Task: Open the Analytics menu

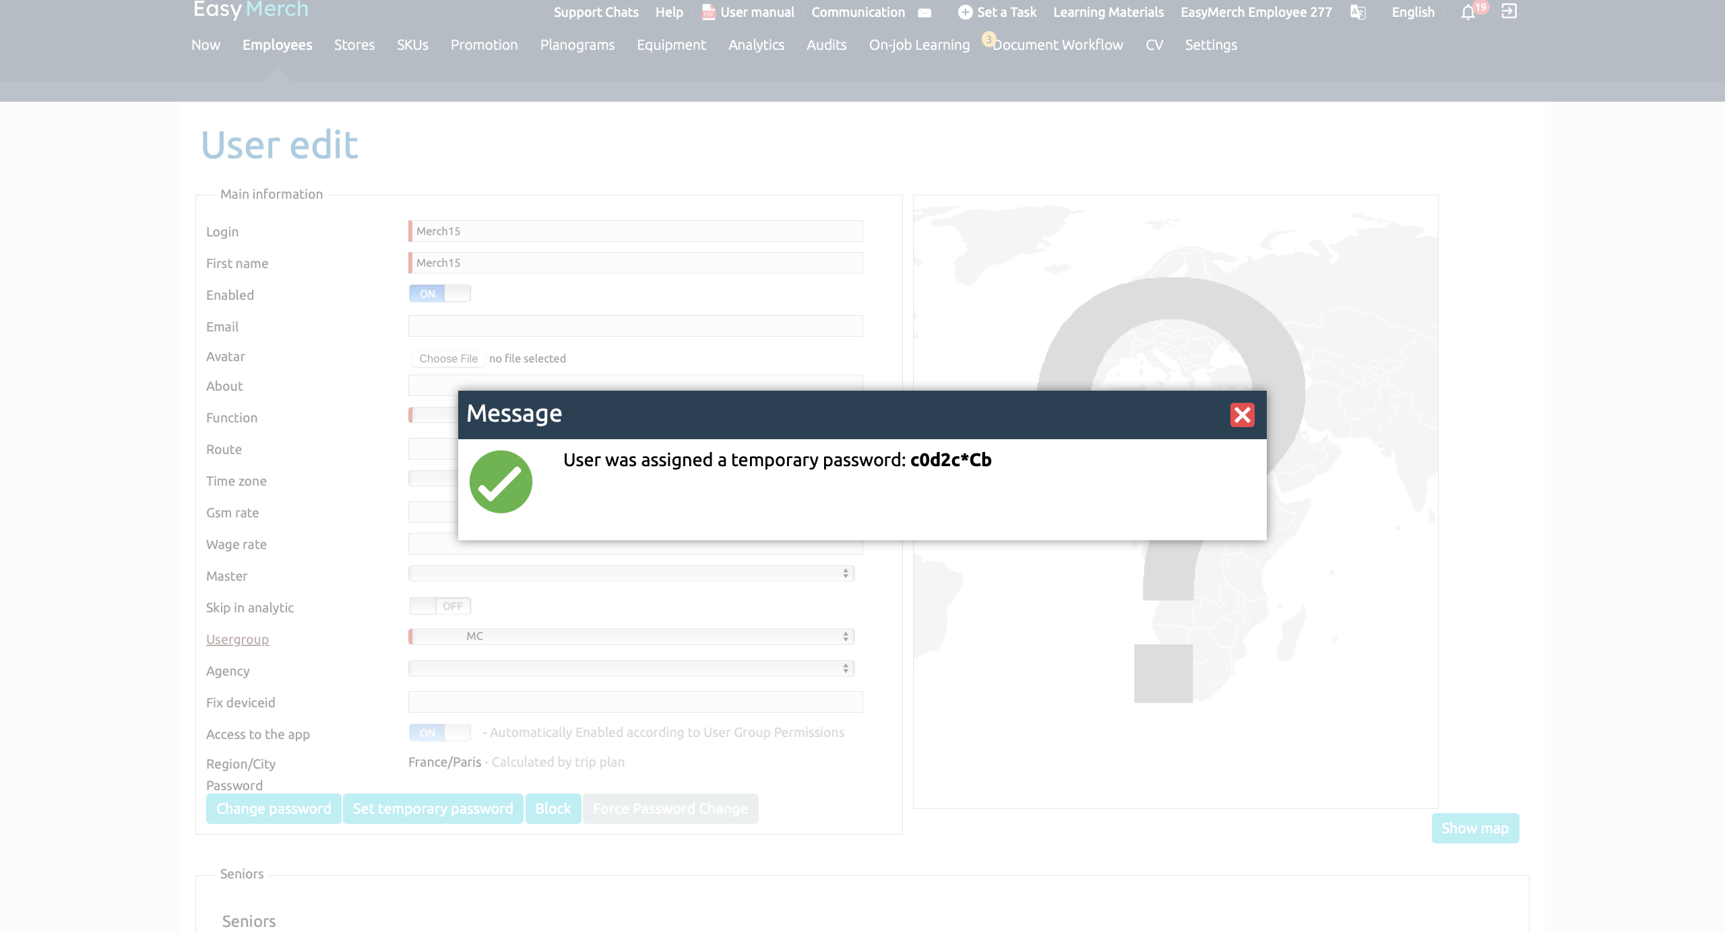Action: 756,44
